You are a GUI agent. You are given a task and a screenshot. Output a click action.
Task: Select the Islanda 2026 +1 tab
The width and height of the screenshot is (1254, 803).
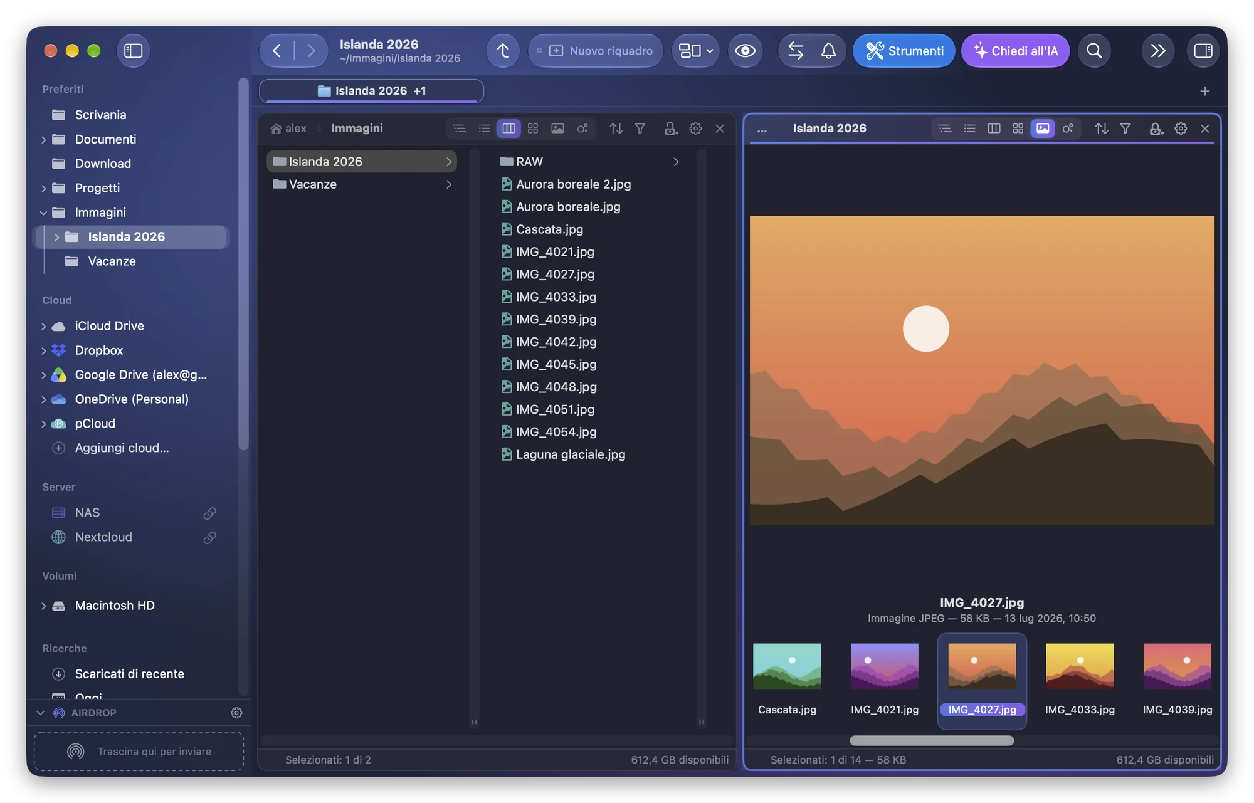[x=371, y=91]
